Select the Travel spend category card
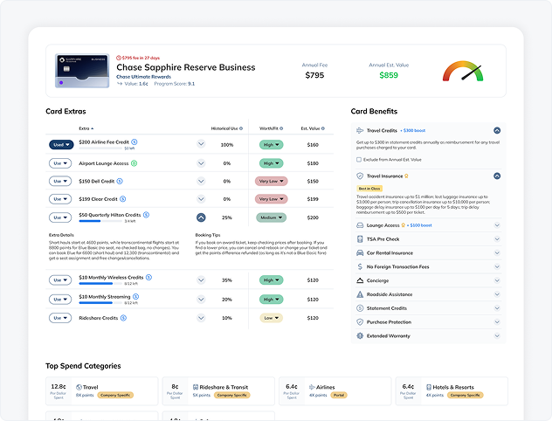Image resolution: width=552 pixels, height=421 pixels. click(x=102, y=390)
